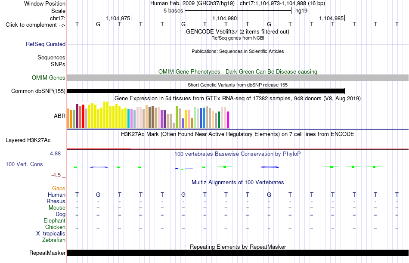The width and height of the screenshot is (409, 263).
Task: Click the 1,104,975 position marker
Action: [x=118, y=18]
